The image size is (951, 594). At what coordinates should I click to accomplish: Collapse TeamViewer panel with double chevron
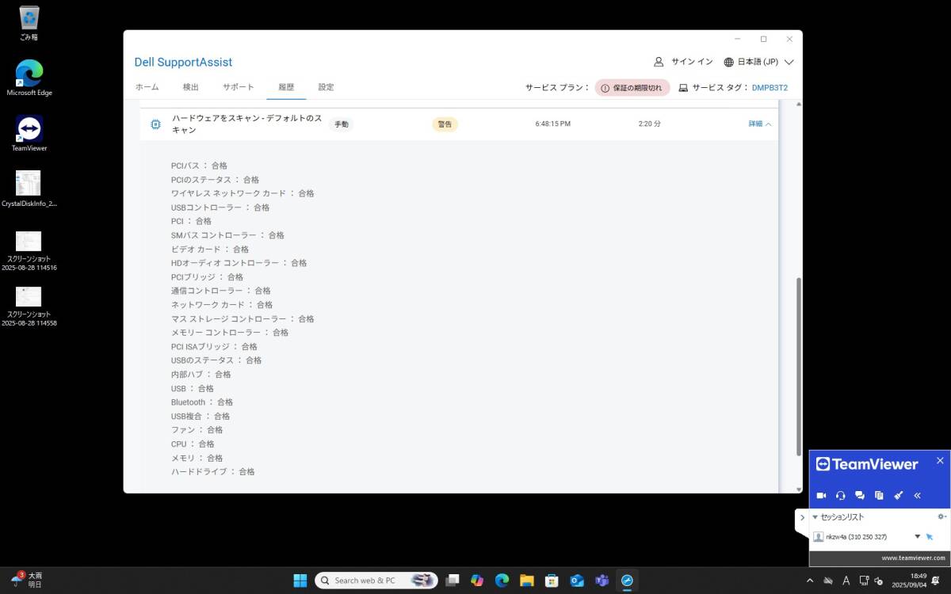[917, 496]
